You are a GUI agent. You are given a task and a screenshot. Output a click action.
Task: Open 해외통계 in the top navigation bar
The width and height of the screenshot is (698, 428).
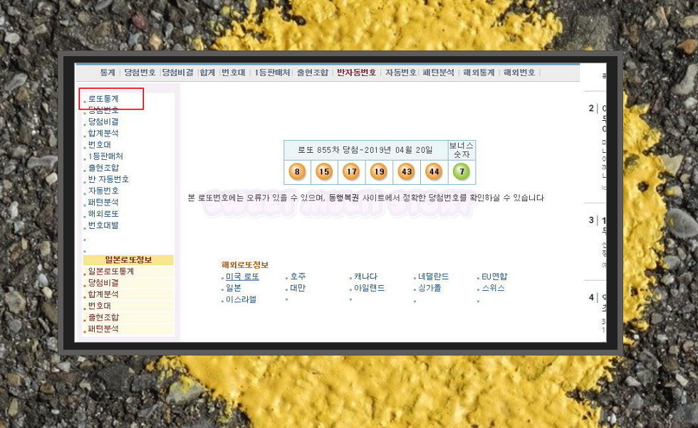[x=479, y=73]
